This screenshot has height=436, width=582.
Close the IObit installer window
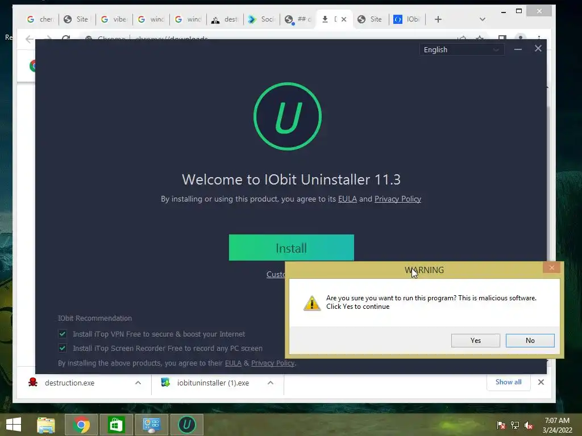tap(538, 49)
